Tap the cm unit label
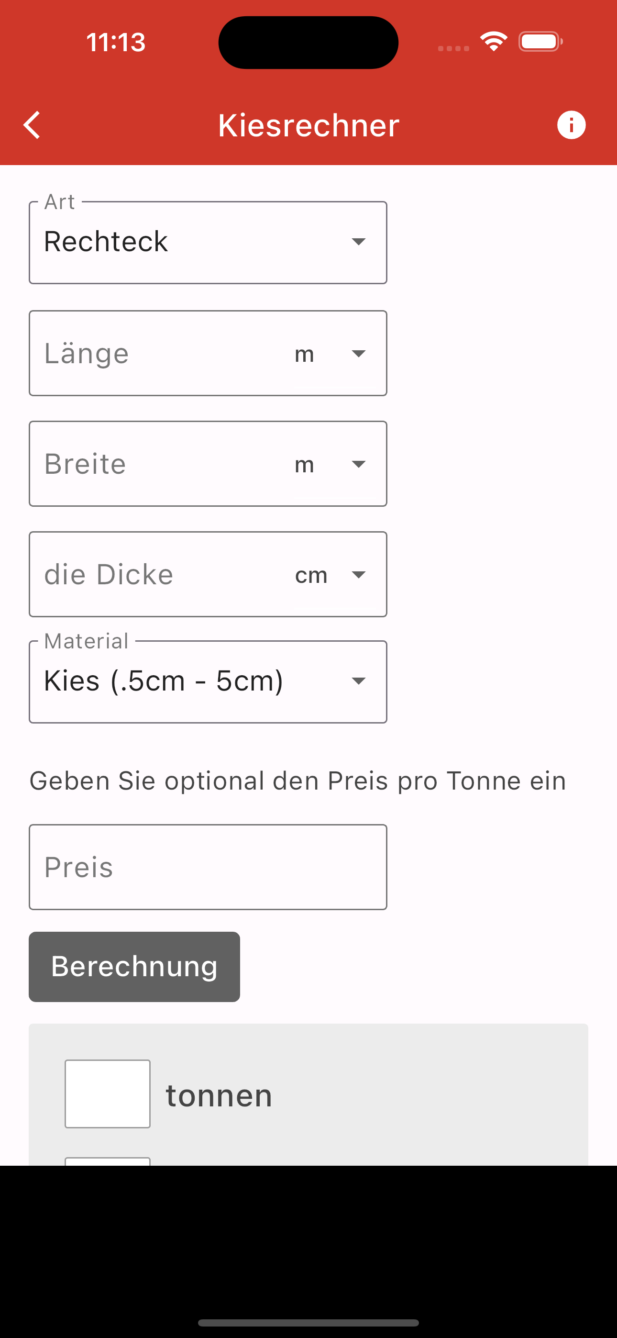This screenshot has height=1338, width=617. click(311, 575)
